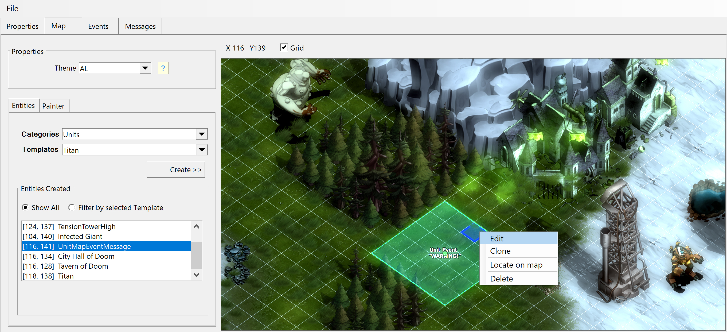This screenshot has width=727, height=332.
Task: Choose Delete from the context menu
Action: [519, 279]
